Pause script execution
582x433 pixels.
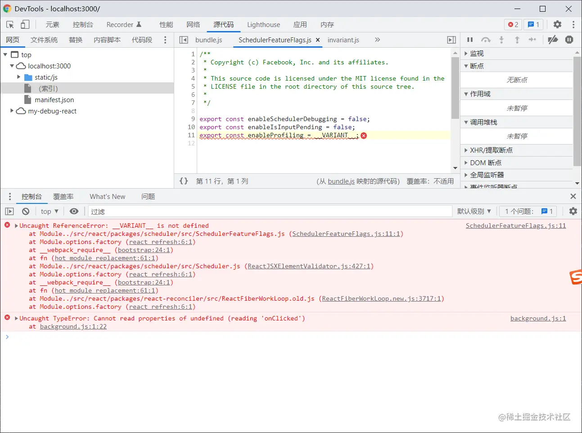tap(470, 40)
